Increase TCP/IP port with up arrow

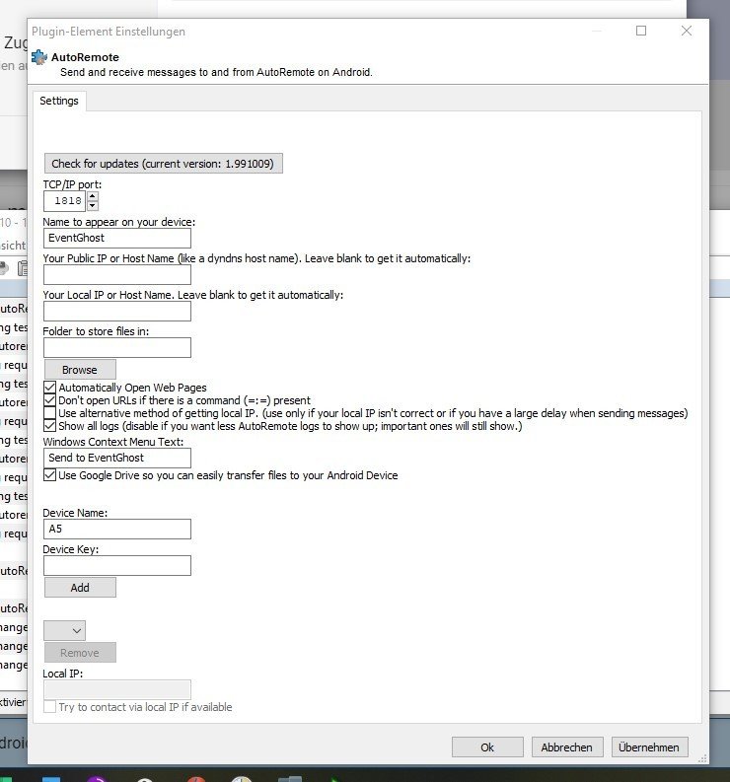point(93,196)
